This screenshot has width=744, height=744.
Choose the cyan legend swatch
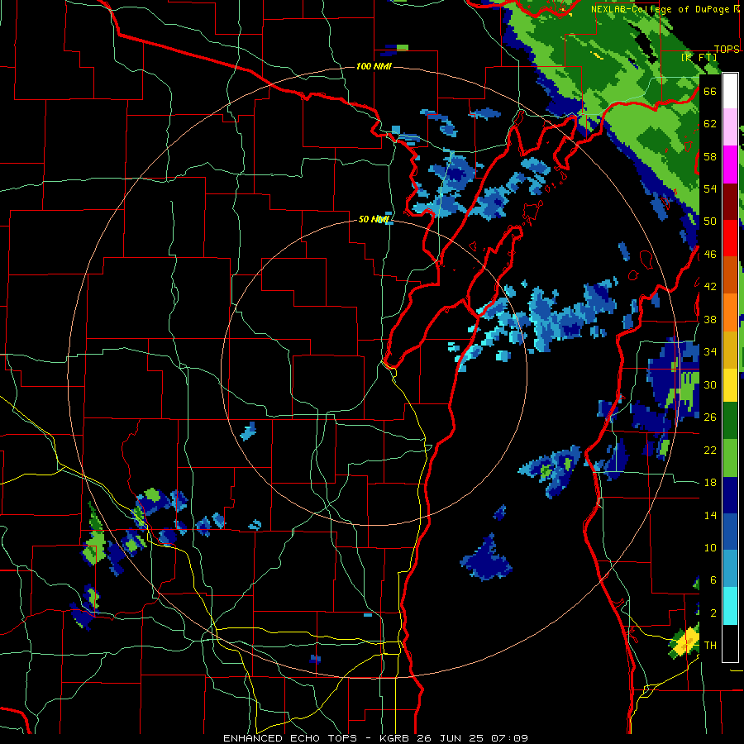coord(730,606)
